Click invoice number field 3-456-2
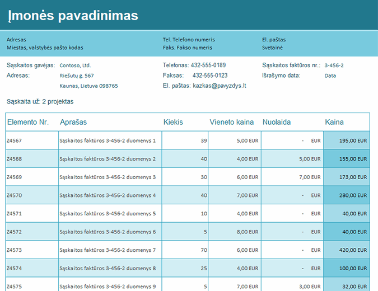Screen dimensions: 378x291 (x=334, y=65)
